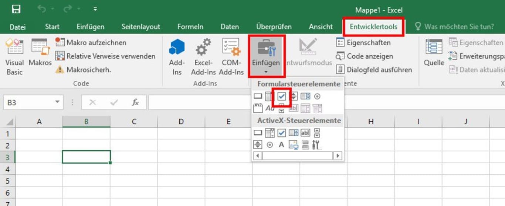The width and height of the screenshot is (505, 206).
Task: Click Code anzeigen
Action: (x=364, y=56)
